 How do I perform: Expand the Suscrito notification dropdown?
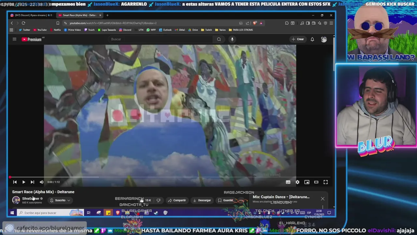(60, 200)
